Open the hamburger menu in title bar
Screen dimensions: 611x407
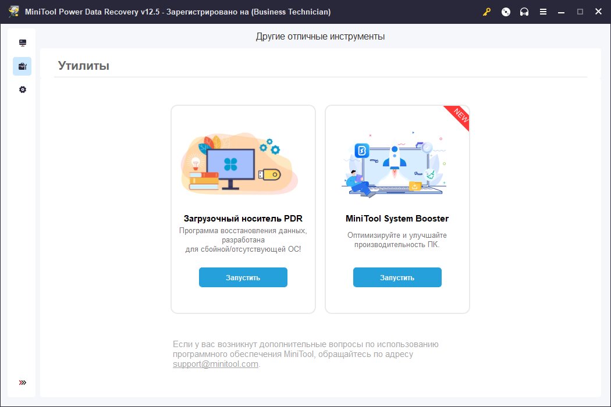pyautogui.click(x=543, y=12)
